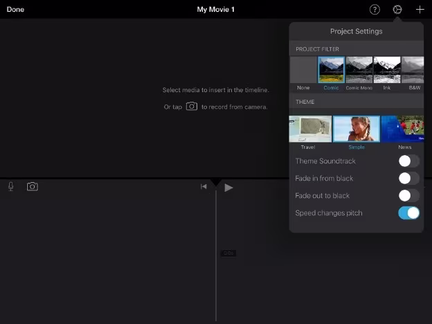Tap Done to exit the project
432x324 pixels.
coord(15,10)
